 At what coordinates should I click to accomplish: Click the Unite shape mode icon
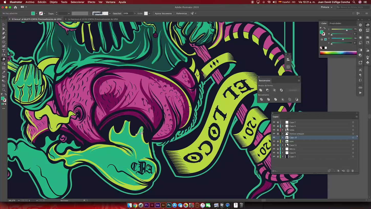261,90
